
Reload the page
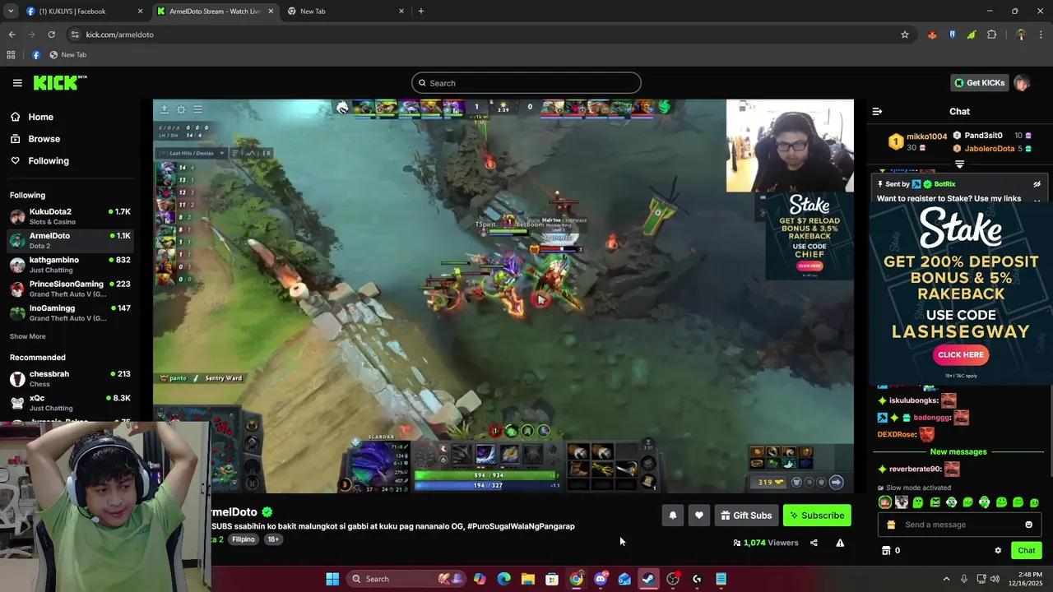point(51,35)
